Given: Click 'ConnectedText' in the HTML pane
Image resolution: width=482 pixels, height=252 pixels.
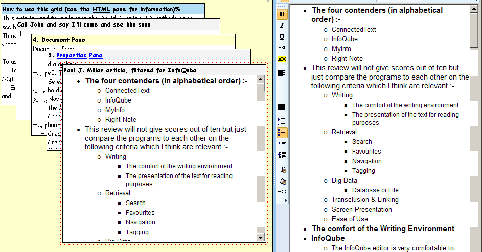Looking at the screenshot, I should [x=354, y=30].
